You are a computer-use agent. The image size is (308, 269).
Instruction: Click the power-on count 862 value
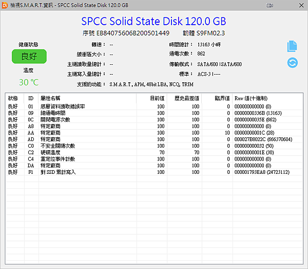coord(201,53)
